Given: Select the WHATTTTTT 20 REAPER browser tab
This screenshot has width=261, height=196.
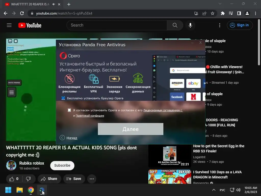Looking at the screenshot, I should click(30, 4).
